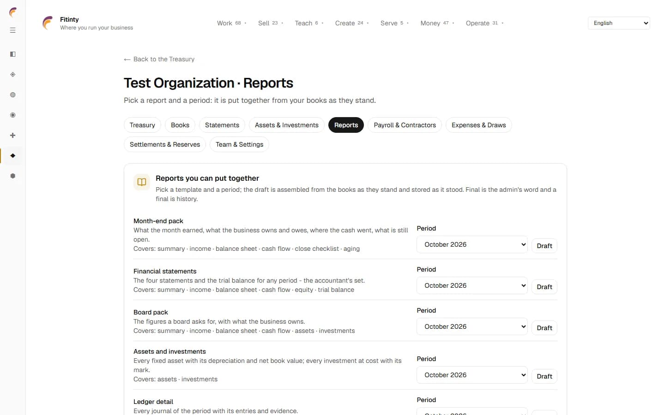Expand the Work menu
665x415 pixels.
[232, 23]
